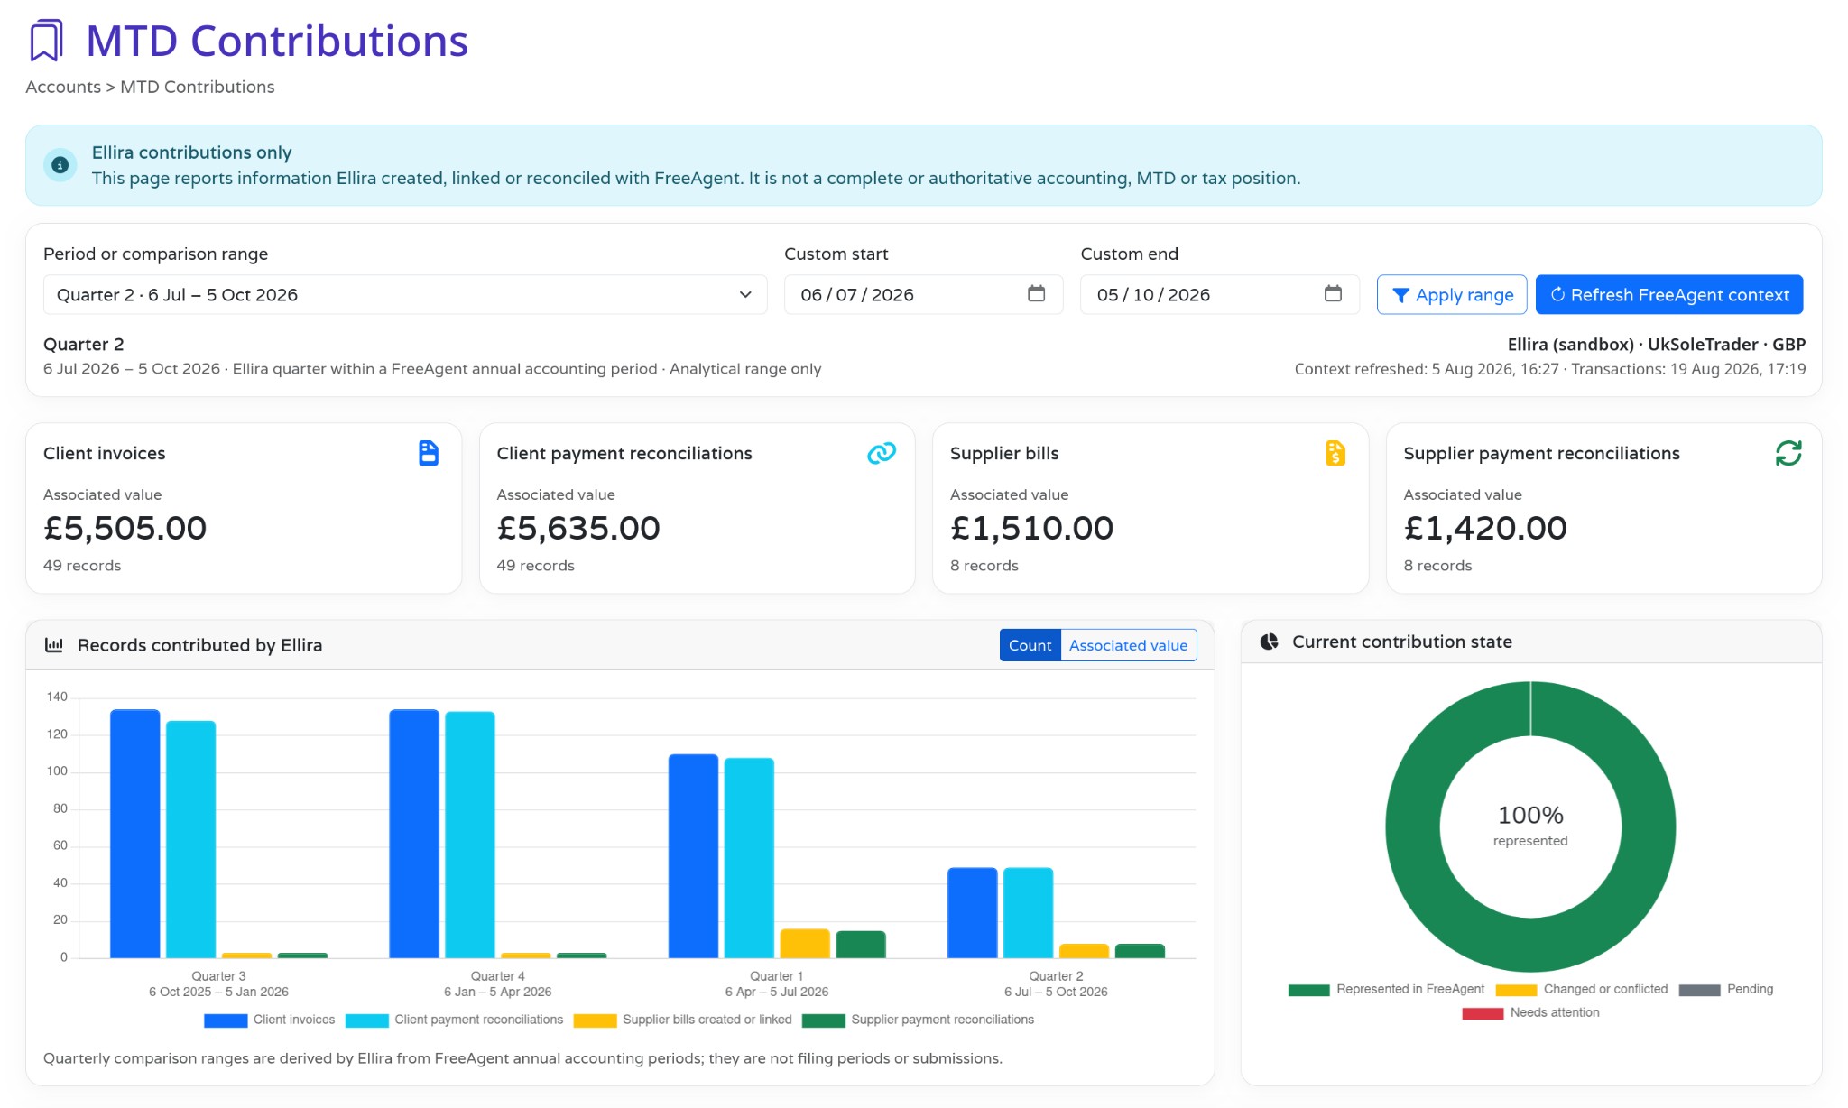The height and width of the screenshot is (1108, 1848).
Task: Click the MTD Contributions page heading
Action: (277, 41)
